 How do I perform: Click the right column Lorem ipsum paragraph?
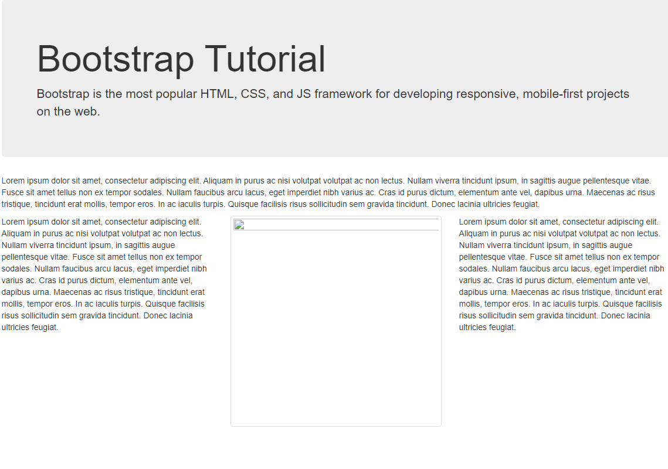pos(561,275)
